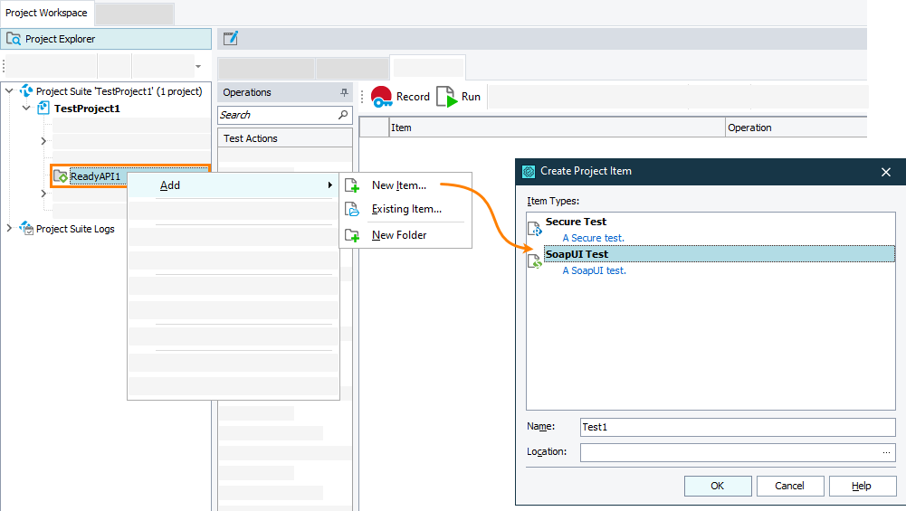Image resolution: width=906 pixels, height=511 pixels.
Task: Expand the Project Suite Logs node
Action: pyautogui.click(x=10, y=229)
